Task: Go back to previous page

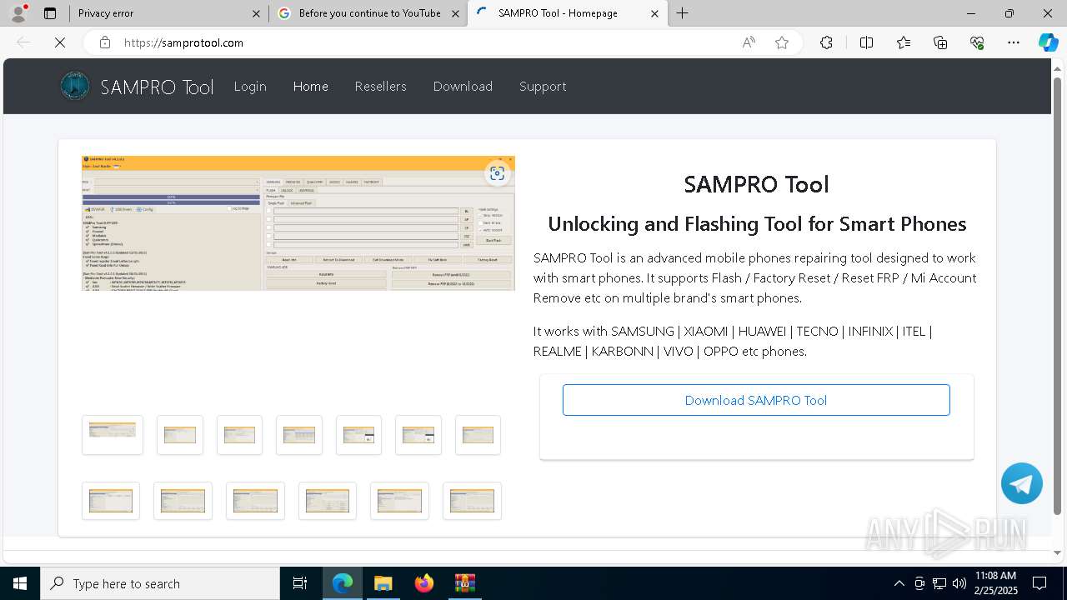Action: [23, 42]
